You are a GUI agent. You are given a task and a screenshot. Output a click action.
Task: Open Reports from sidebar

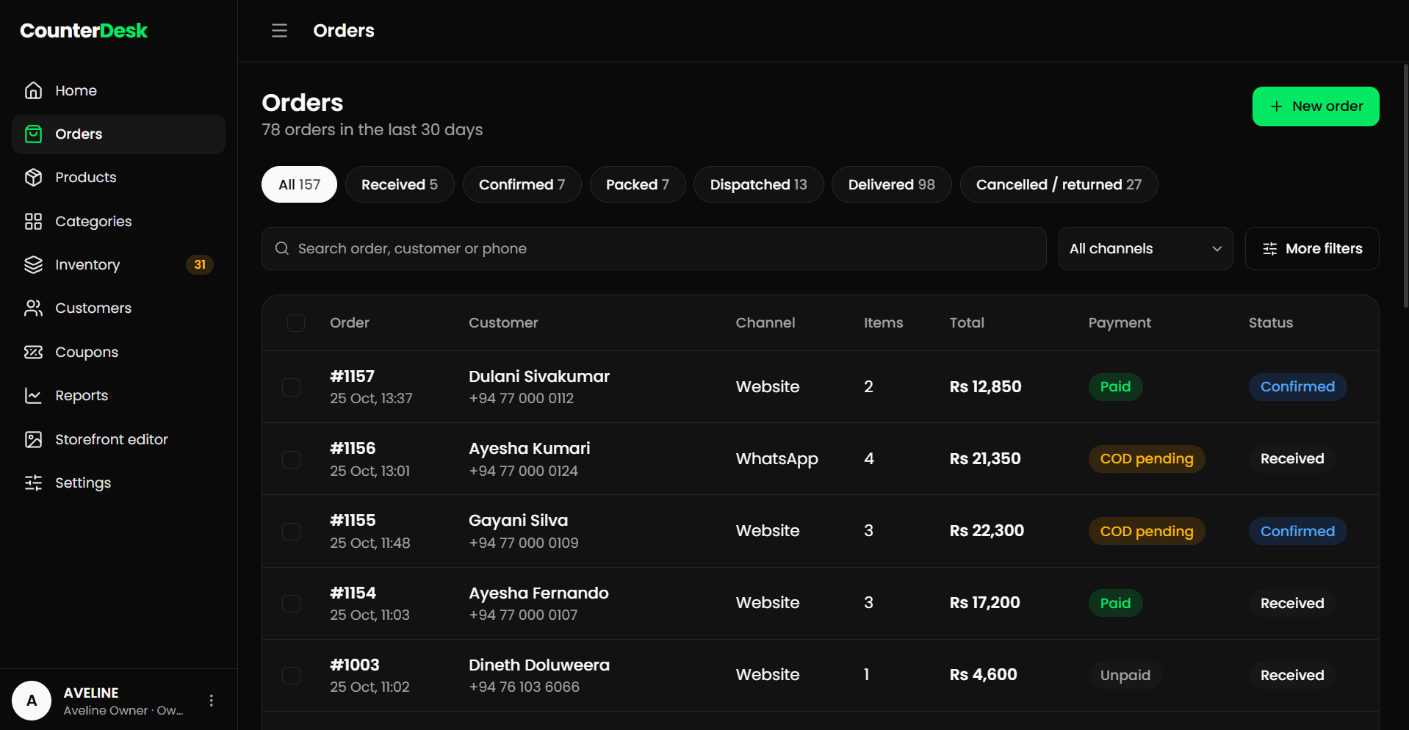(118, 395)
